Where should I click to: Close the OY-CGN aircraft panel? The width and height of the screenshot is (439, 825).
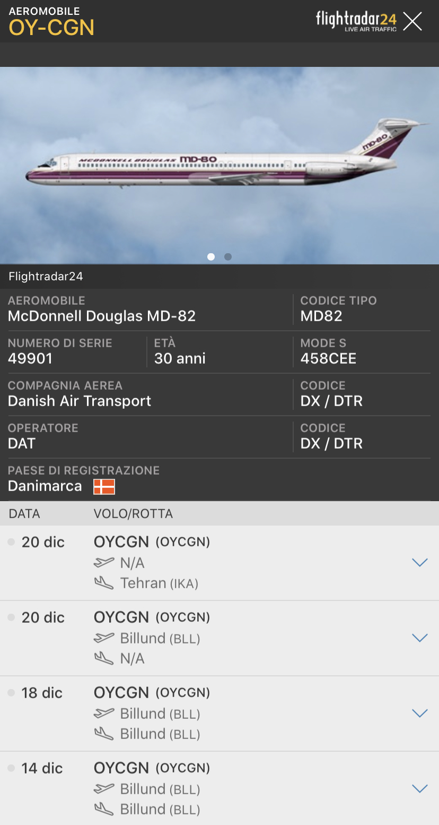[x=412, y=22]
